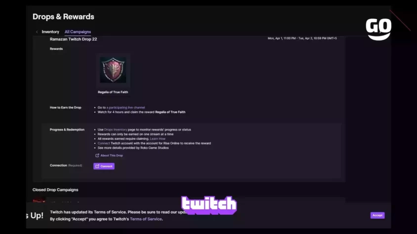Open the About This Drop link
The width and height of the screenshot is (417, 234).
pos(112,156)
